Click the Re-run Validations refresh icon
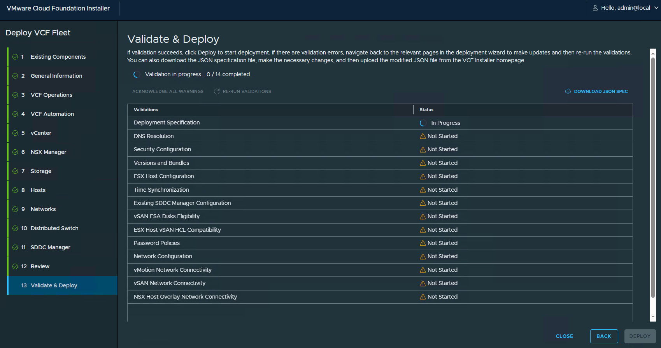This screenshot has height=348, width=661. click(x=217, y=91)
